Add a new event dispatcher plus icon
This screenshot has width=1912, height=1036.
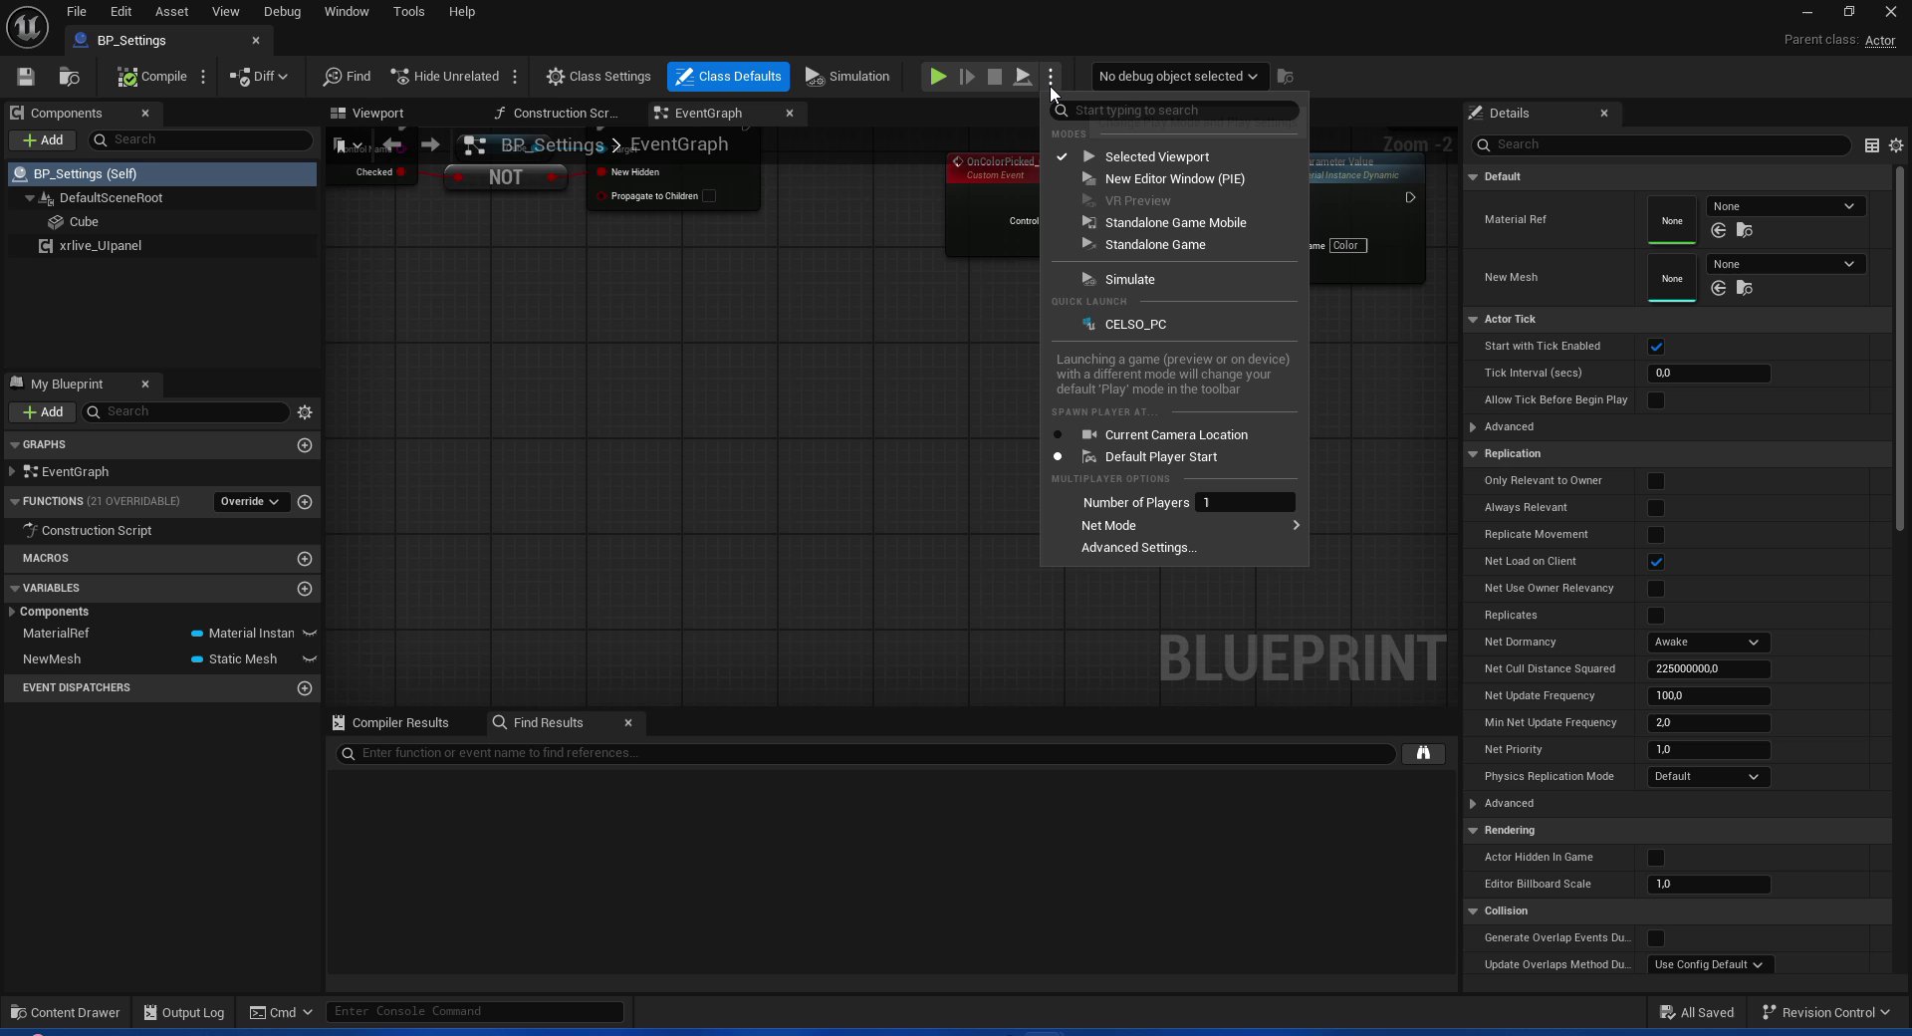click(305, 688)
